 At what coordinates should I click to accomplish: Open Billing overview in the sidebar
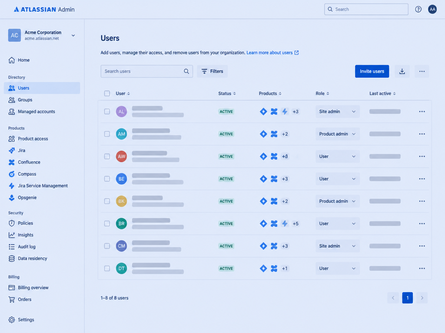[42, 288]
